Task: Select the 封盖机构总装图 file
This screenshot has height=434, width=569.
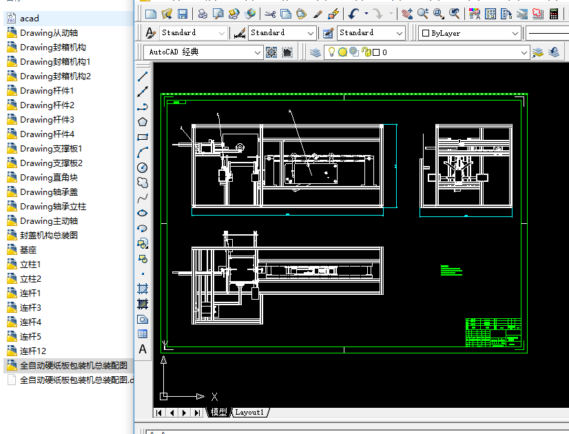Action: tap(49, 236)
